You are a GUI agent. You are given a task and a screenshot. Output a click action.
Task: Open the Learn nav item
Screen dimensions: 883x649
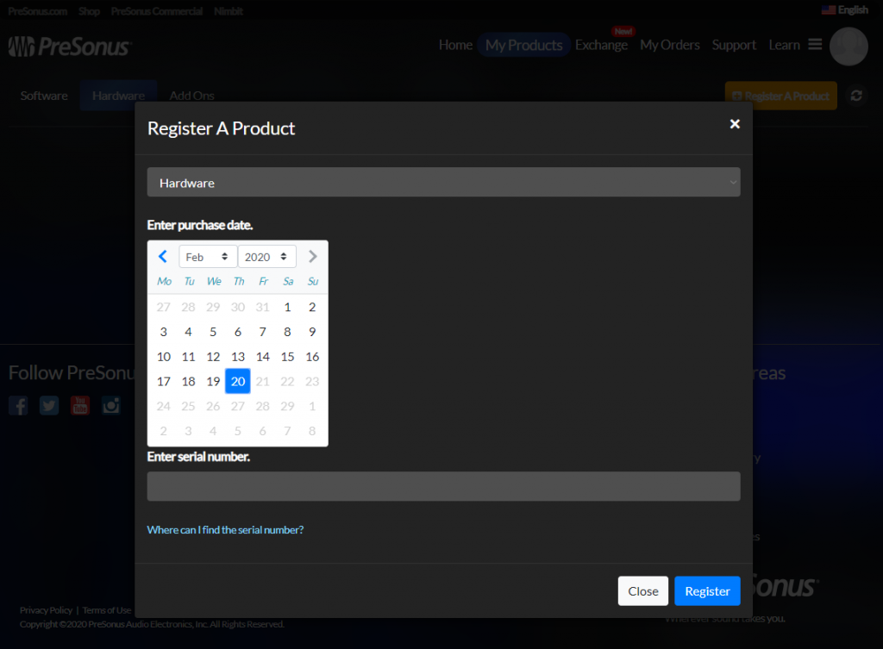click(x=784, y=45)
